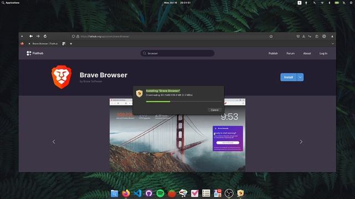Open the pinned Flathub tab
Image resolution: width=355 pixels, height=199 pixels.
(x=64, y=44)
